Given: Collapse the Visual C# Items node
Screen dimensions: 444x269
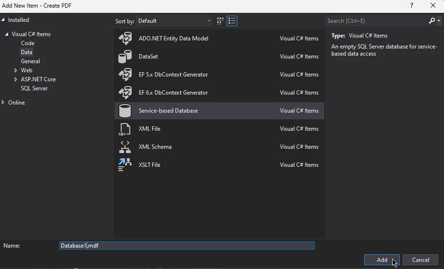Looking at the screenshot, I should [7, 34].
